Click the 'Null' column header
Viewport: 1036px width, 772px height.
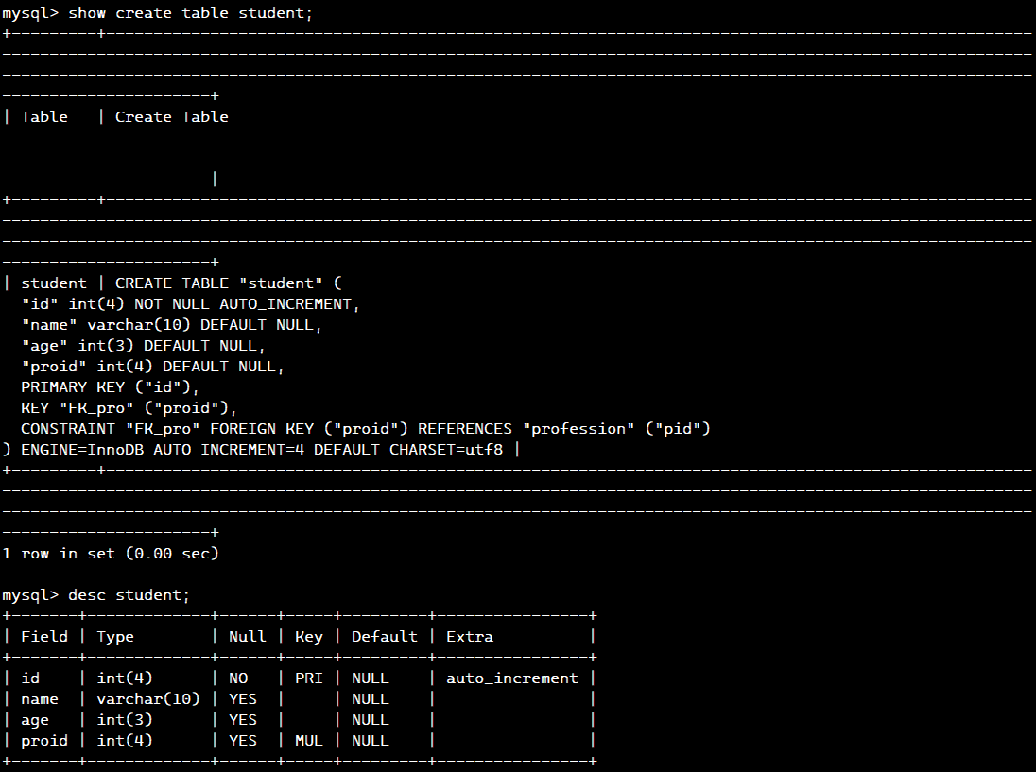coord(247,637)
